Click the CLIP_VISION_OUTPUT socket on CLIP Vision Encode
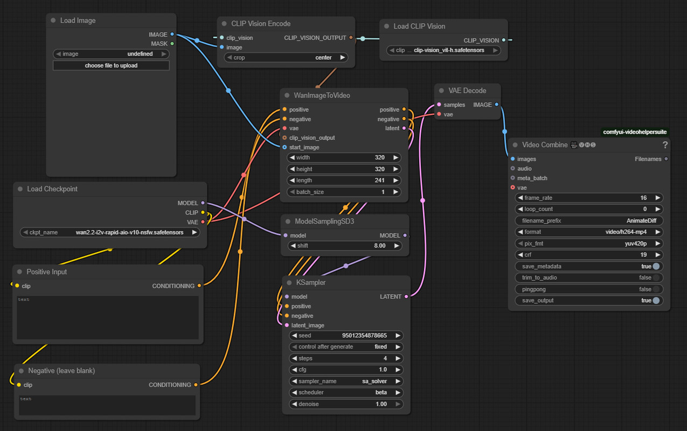The height and width of the screenshot is (431, 687). click(351, 38)
